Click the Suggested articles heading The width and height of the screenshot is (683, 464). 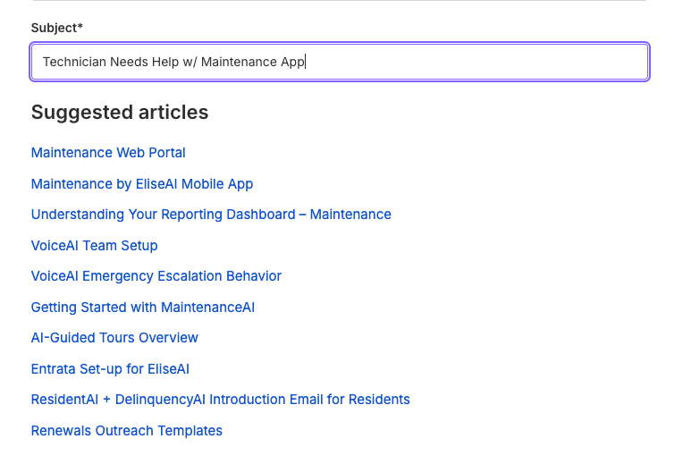120,112
